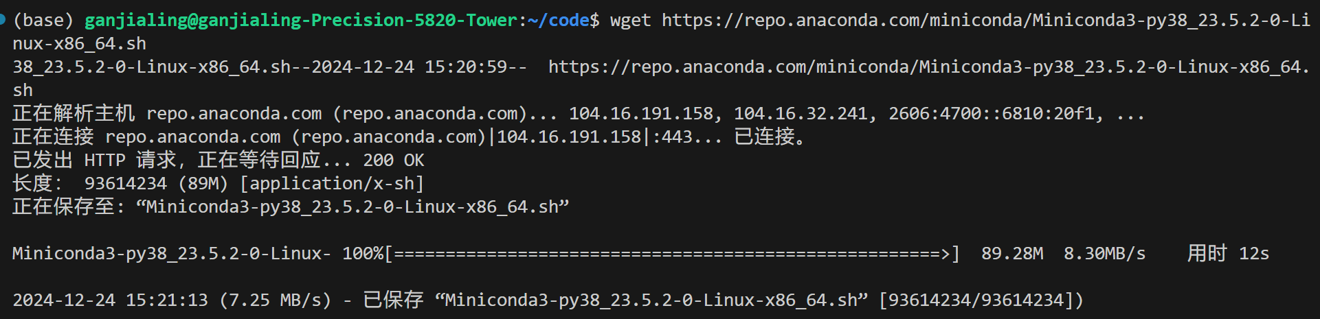Click the 200 OK response text
The image size is (1320, 319).
pos(394,161)
